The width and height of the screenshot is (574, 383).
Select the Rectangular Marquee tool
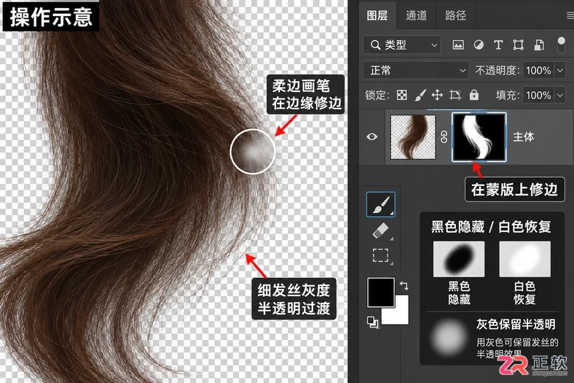pos(381,255)
